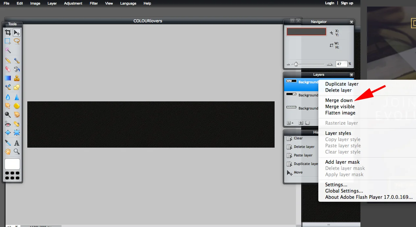
Task: Open the Filter menu
Action: coord(94,3)
